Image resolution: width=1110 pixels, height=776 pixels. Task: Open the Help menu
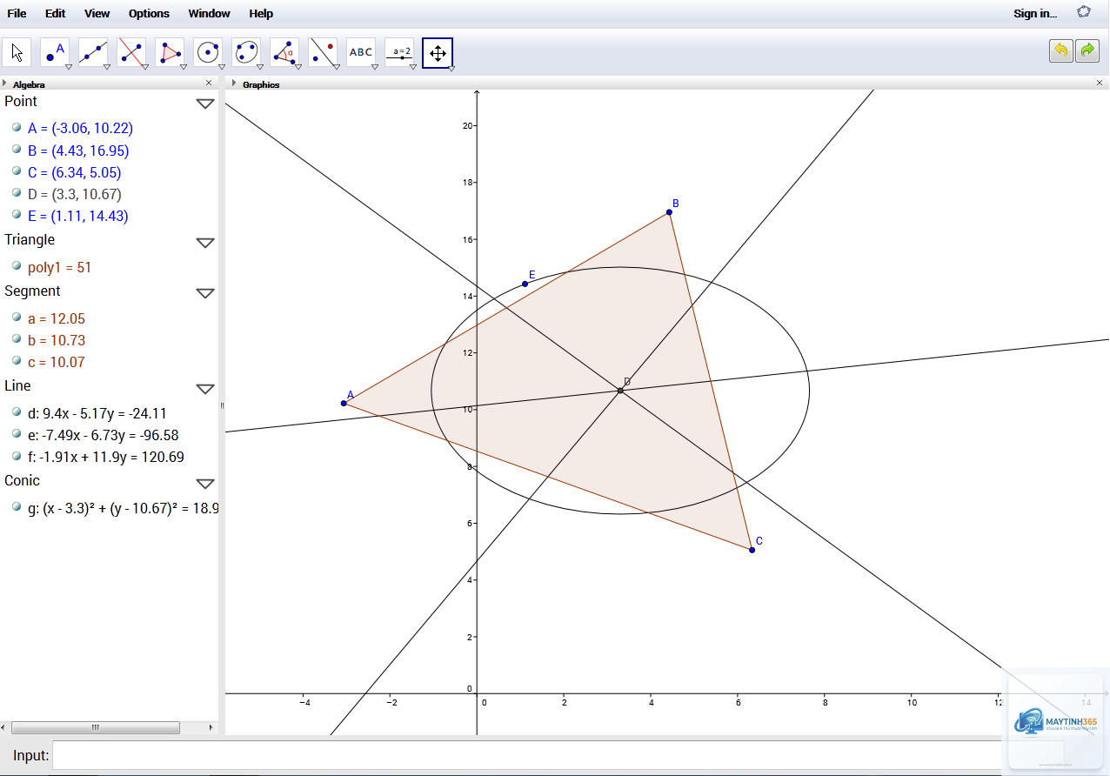261,13
